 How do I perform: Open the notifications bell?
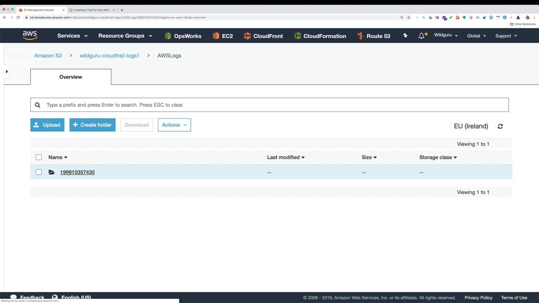point(422,36)
